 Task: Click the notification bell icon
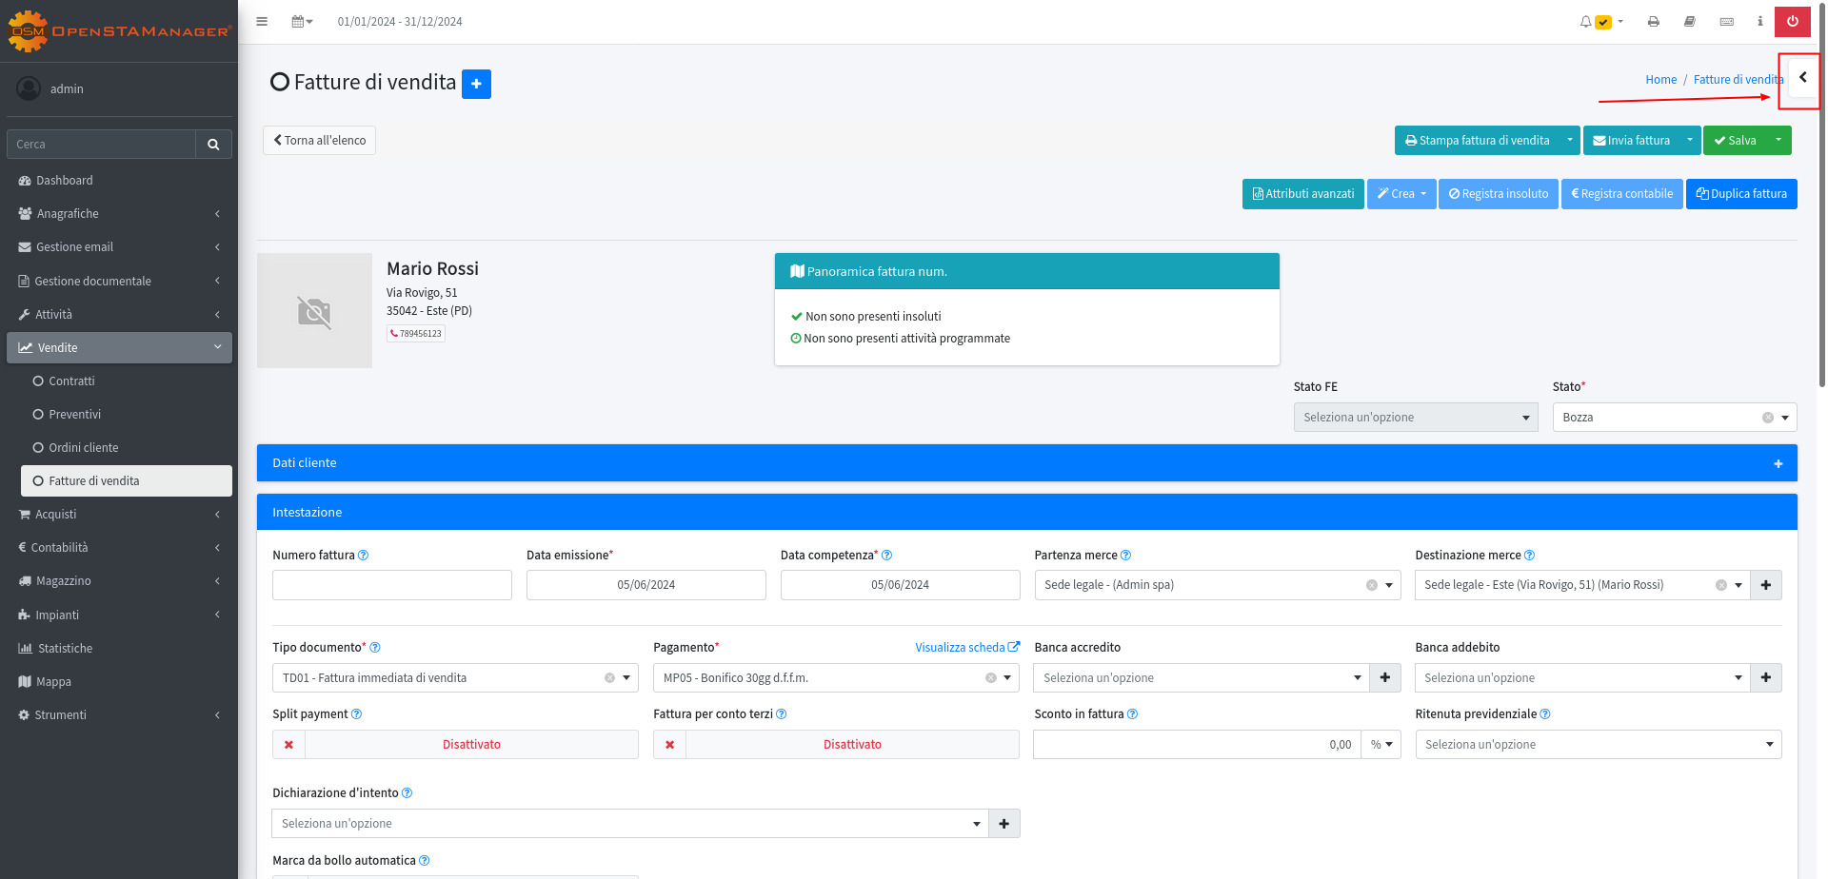click(x=1585, y=22)
